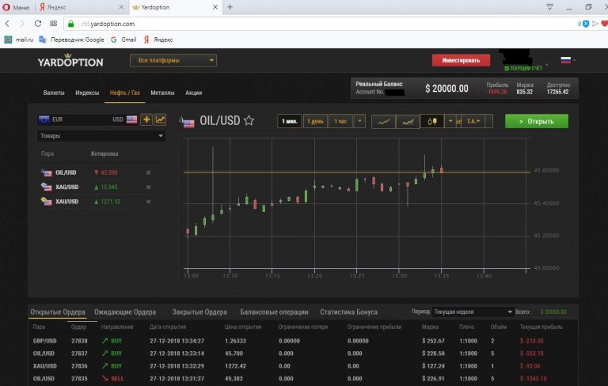Remove XAG/USD from the watchlist
The image size is (608, 386).
point(148,187)
